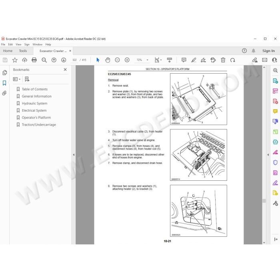Print the document with printer icon
280x280 pixels.
pos(34,60)
